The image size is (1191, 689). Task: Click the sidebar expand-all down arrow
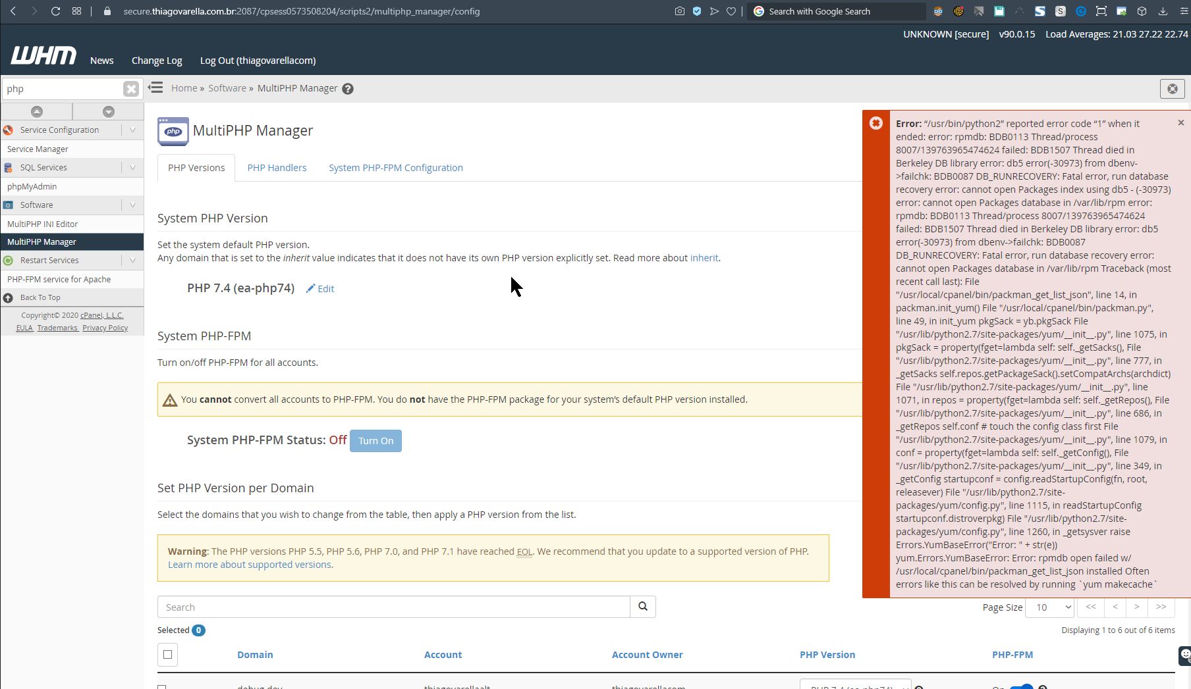(x=109, y=112)
